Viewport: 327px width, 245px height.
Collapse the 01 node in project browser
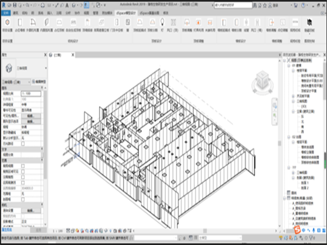click(x=289, y=66)
